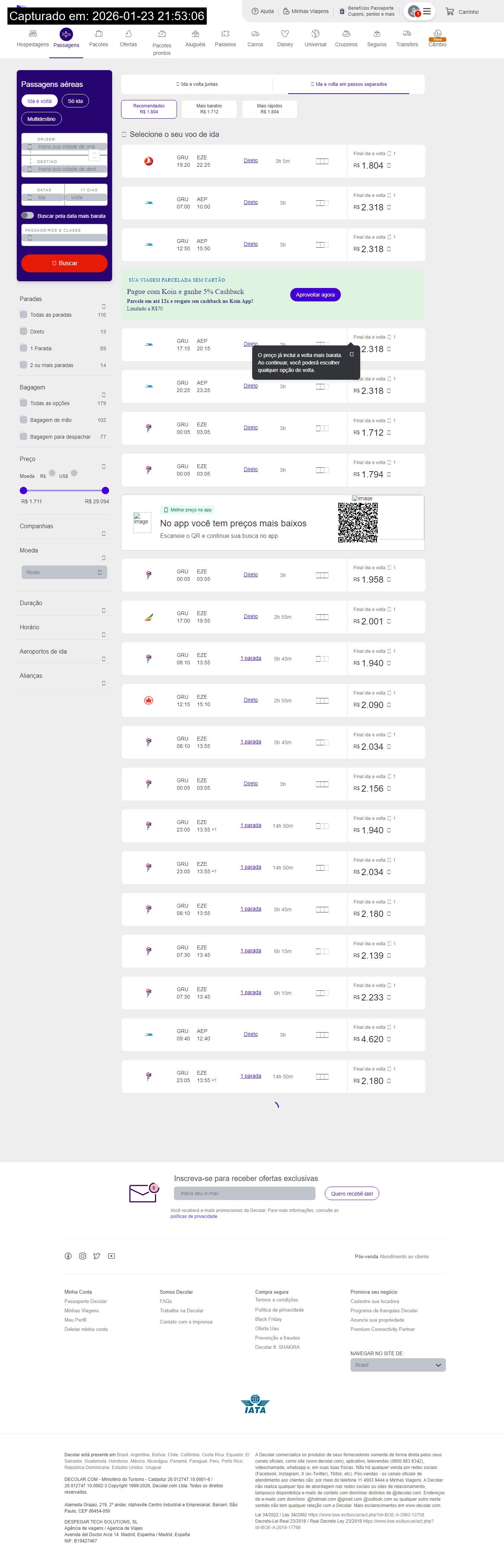Open the Reais currency dropdown
This screenshot has height=1563, width=504.
(64, 572)
